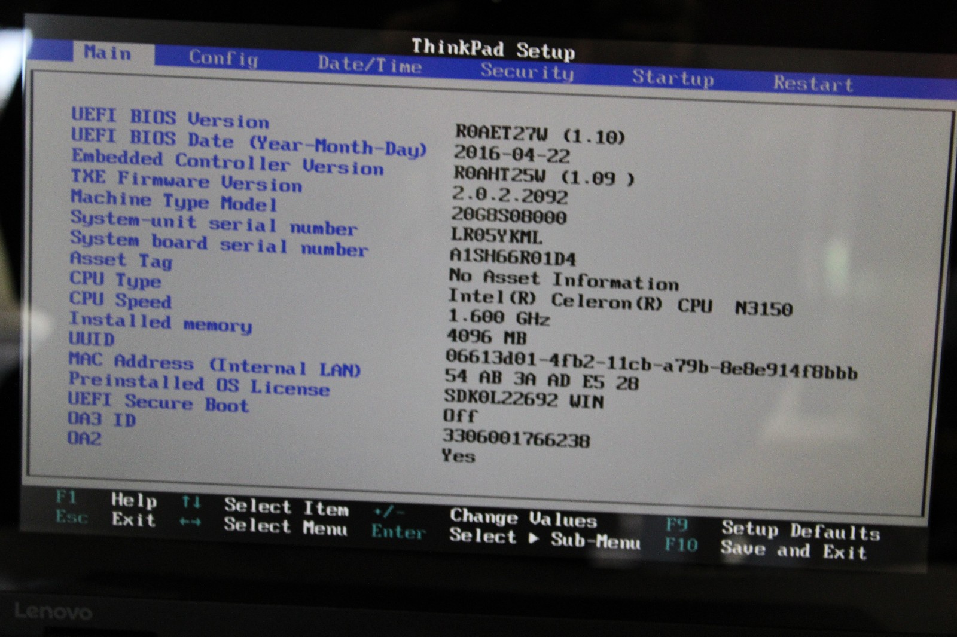Click the 1.600 GHz value
The height and width of the screenshot is (637, 957).
499,317
